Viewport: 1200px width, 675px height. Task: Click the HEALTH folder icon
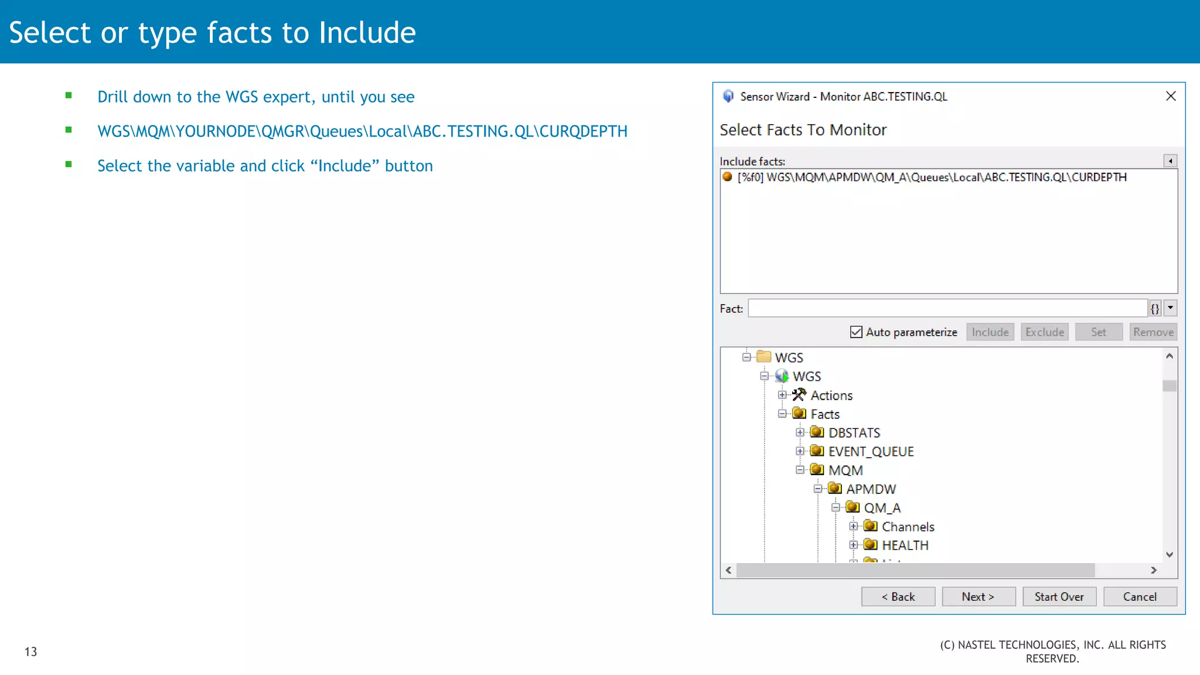tap(871, 545)
